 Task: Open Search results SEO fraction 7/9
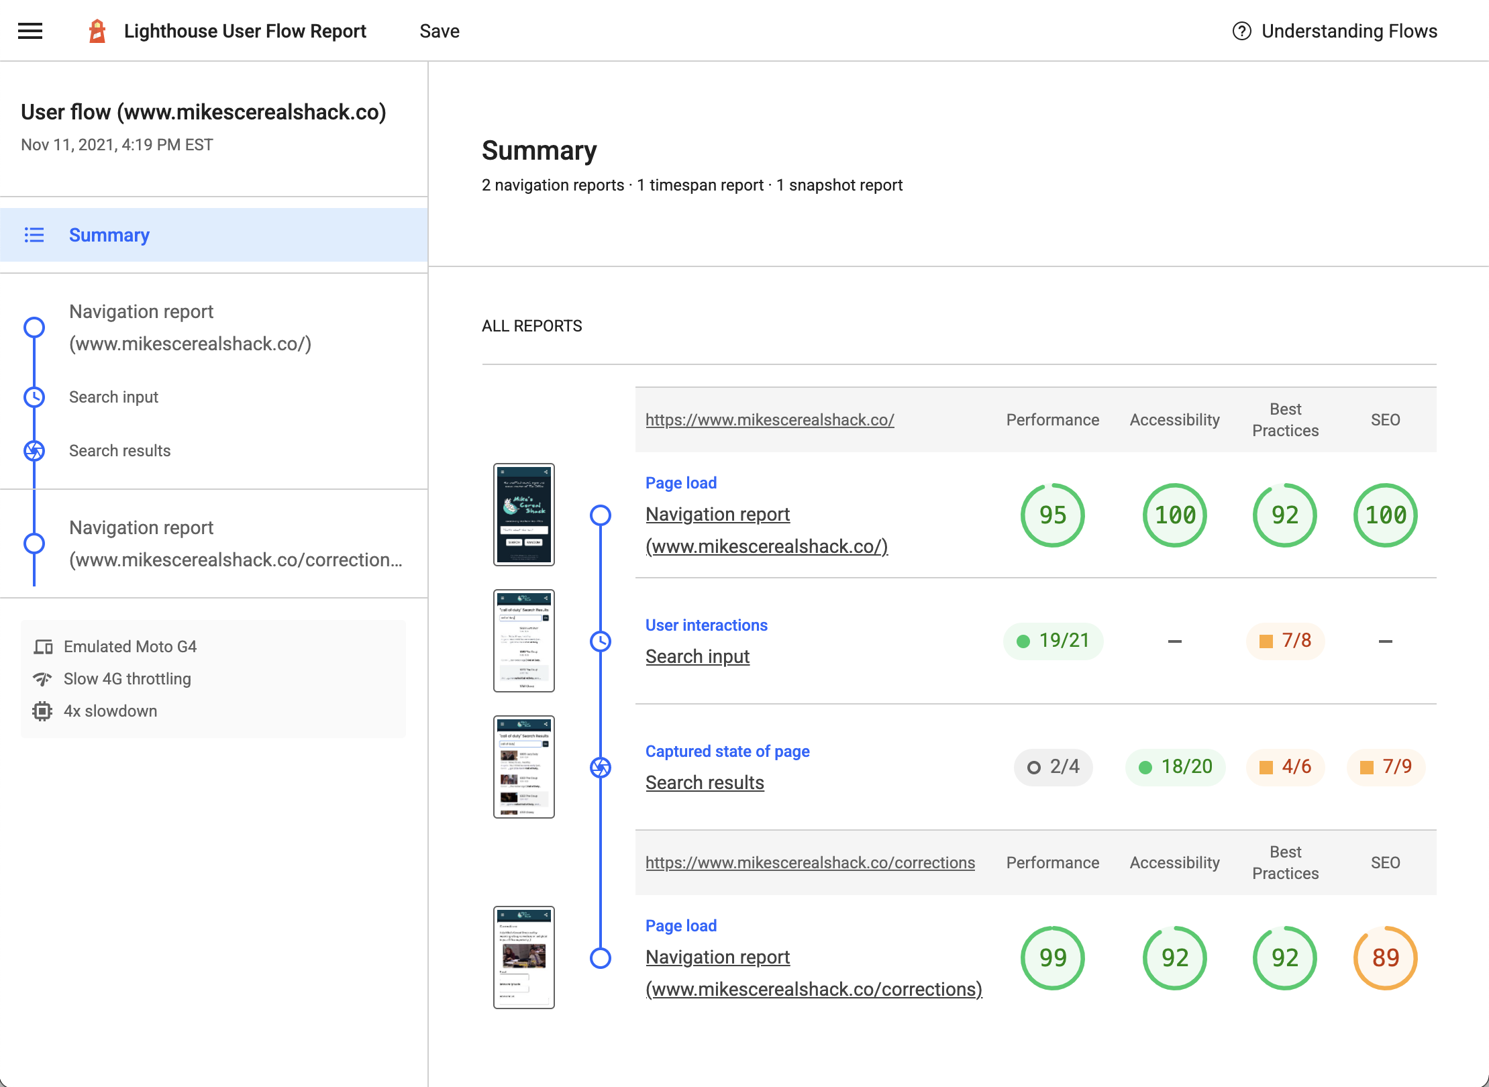[x=1386, y=767]
